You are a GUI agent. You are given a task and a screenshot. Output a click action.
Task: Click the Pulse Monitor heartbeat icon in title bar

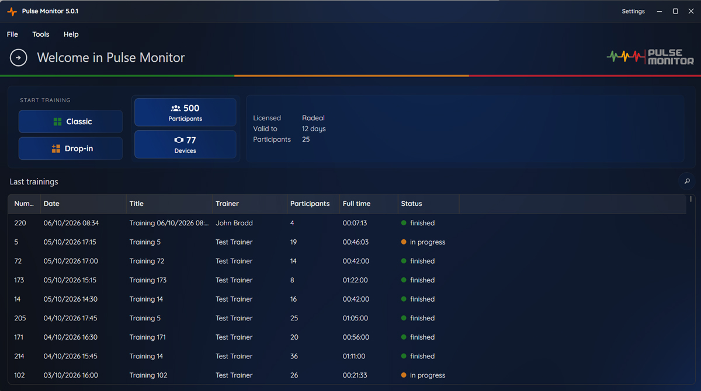coord(12,12)
